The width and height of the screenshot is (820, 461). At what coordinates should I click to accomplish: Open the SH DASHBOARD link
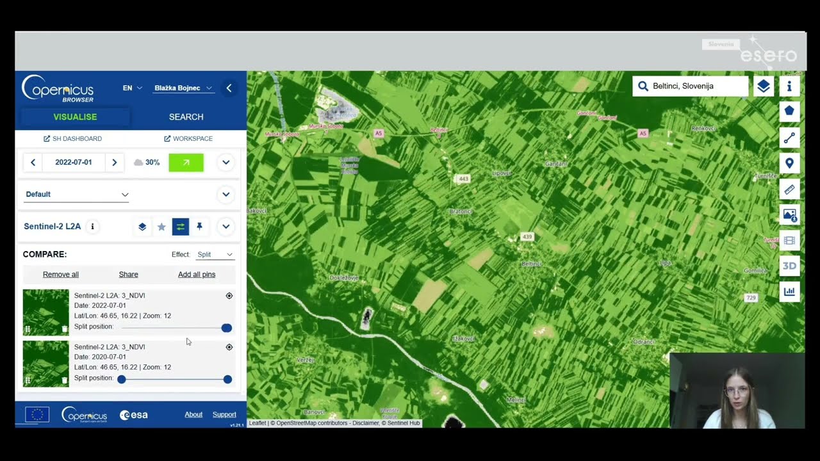click(72, 139)
